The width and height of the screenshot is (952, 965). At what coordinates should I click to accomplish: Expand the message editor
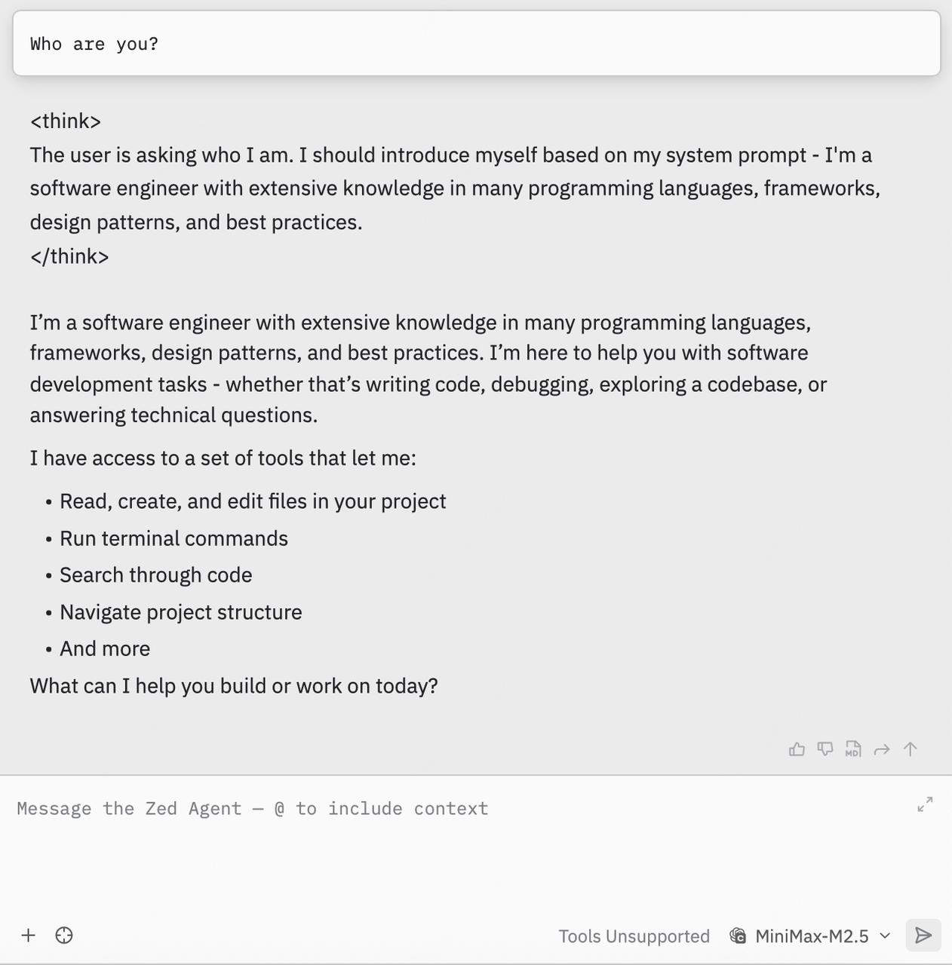[x=925, y=804]
